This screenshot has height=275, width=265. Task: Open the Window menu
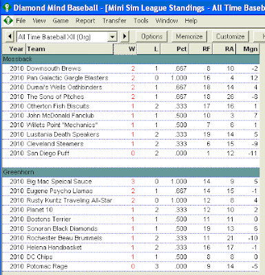click(x=167, y=21)
